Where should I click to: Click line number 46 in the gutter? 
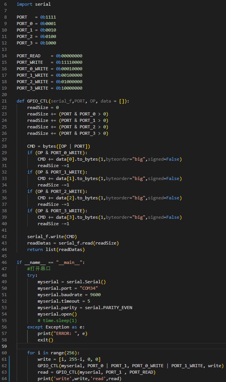pos(5,262)
